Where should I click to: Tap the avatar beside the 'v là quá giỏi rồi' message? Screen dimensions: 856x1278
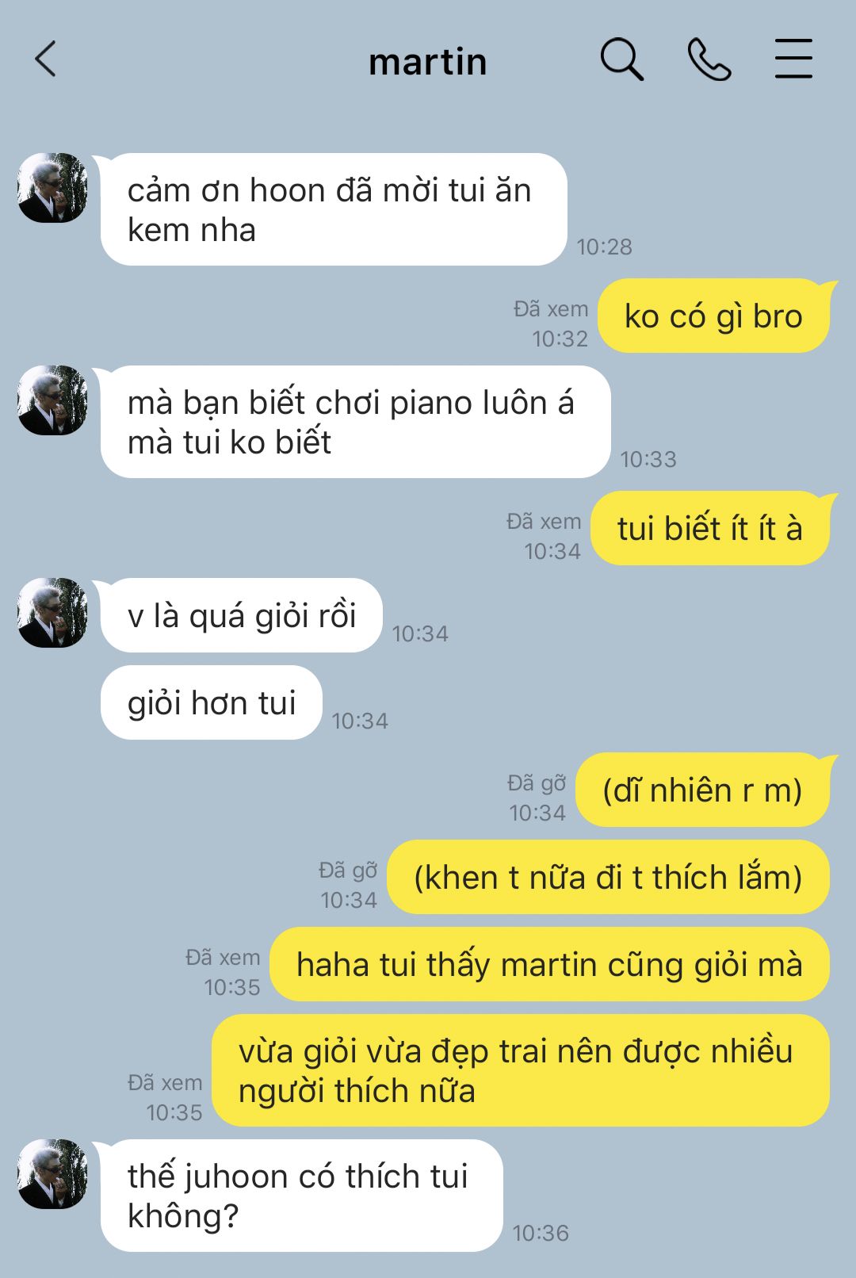[52, 613]
